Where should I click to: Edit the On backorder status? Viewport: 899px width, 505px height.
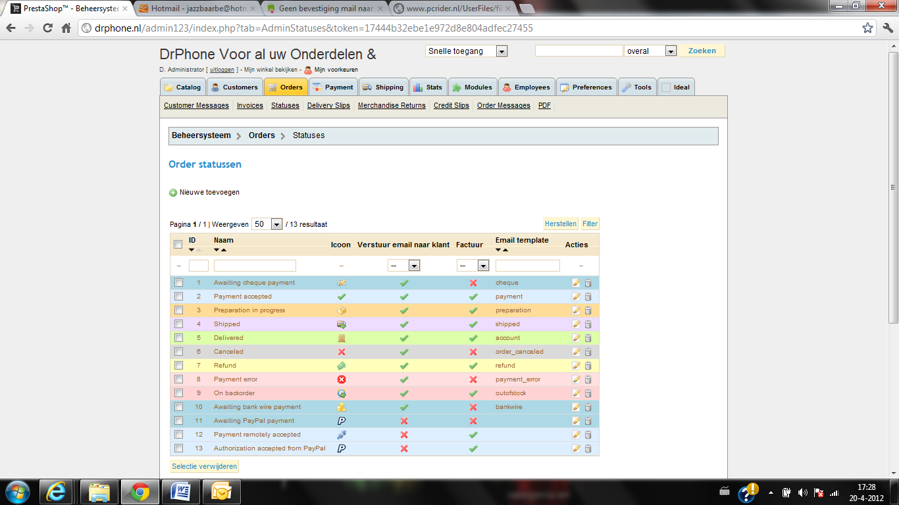coord(577,393)
